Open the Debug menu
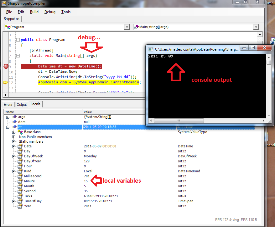Screen dimensions: 275x227 coord(50,12)
